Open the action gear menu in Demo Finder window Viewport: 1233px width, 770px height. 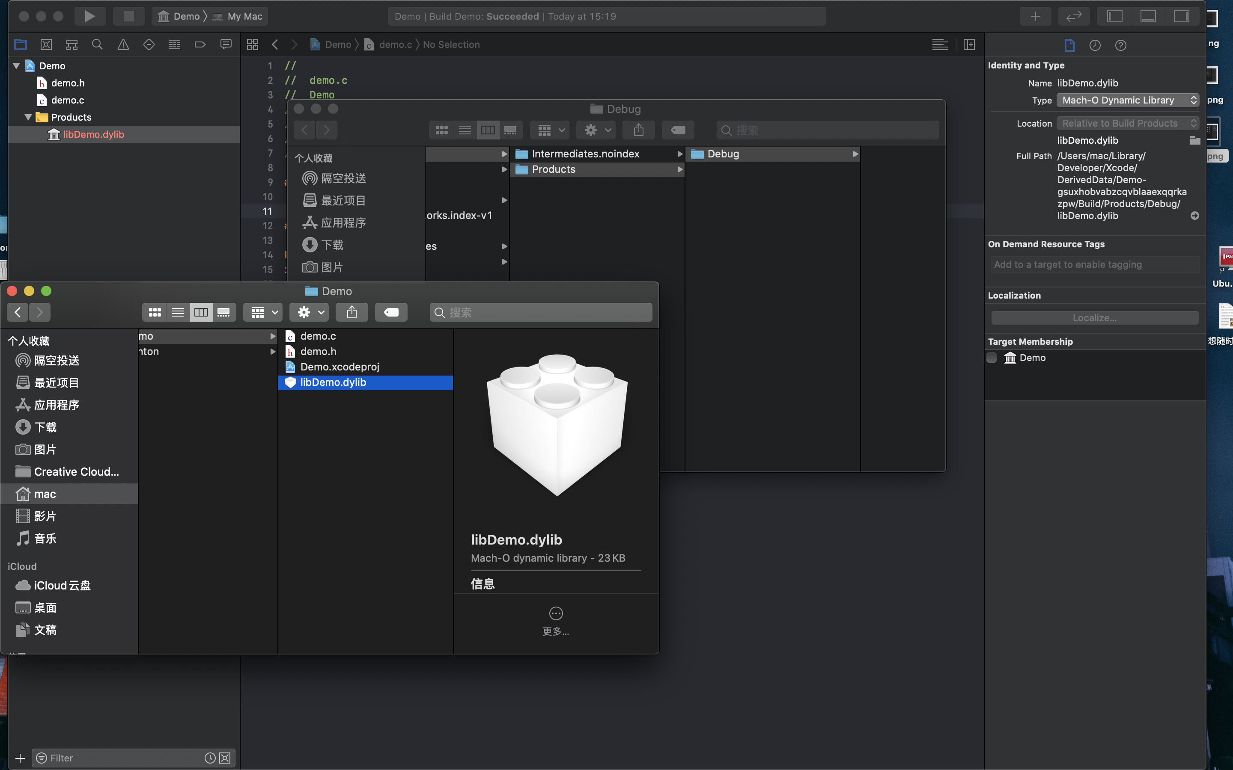click(x=310, y=312)
